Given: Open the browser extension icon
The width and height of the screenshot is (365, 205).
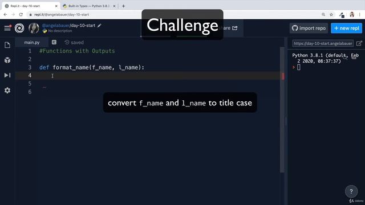Looking at the screenshot, I should coord(342,15).
